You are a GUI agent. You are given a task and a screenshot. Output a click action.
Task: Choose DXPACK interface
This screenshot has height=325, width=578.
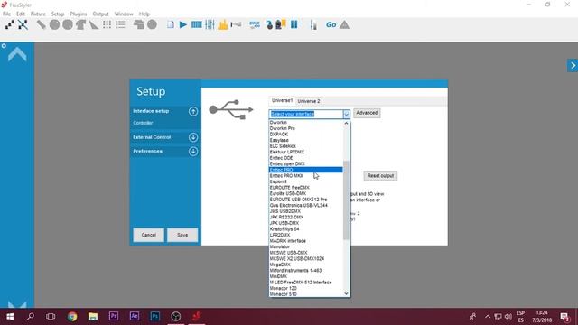[x=306, y=135]
